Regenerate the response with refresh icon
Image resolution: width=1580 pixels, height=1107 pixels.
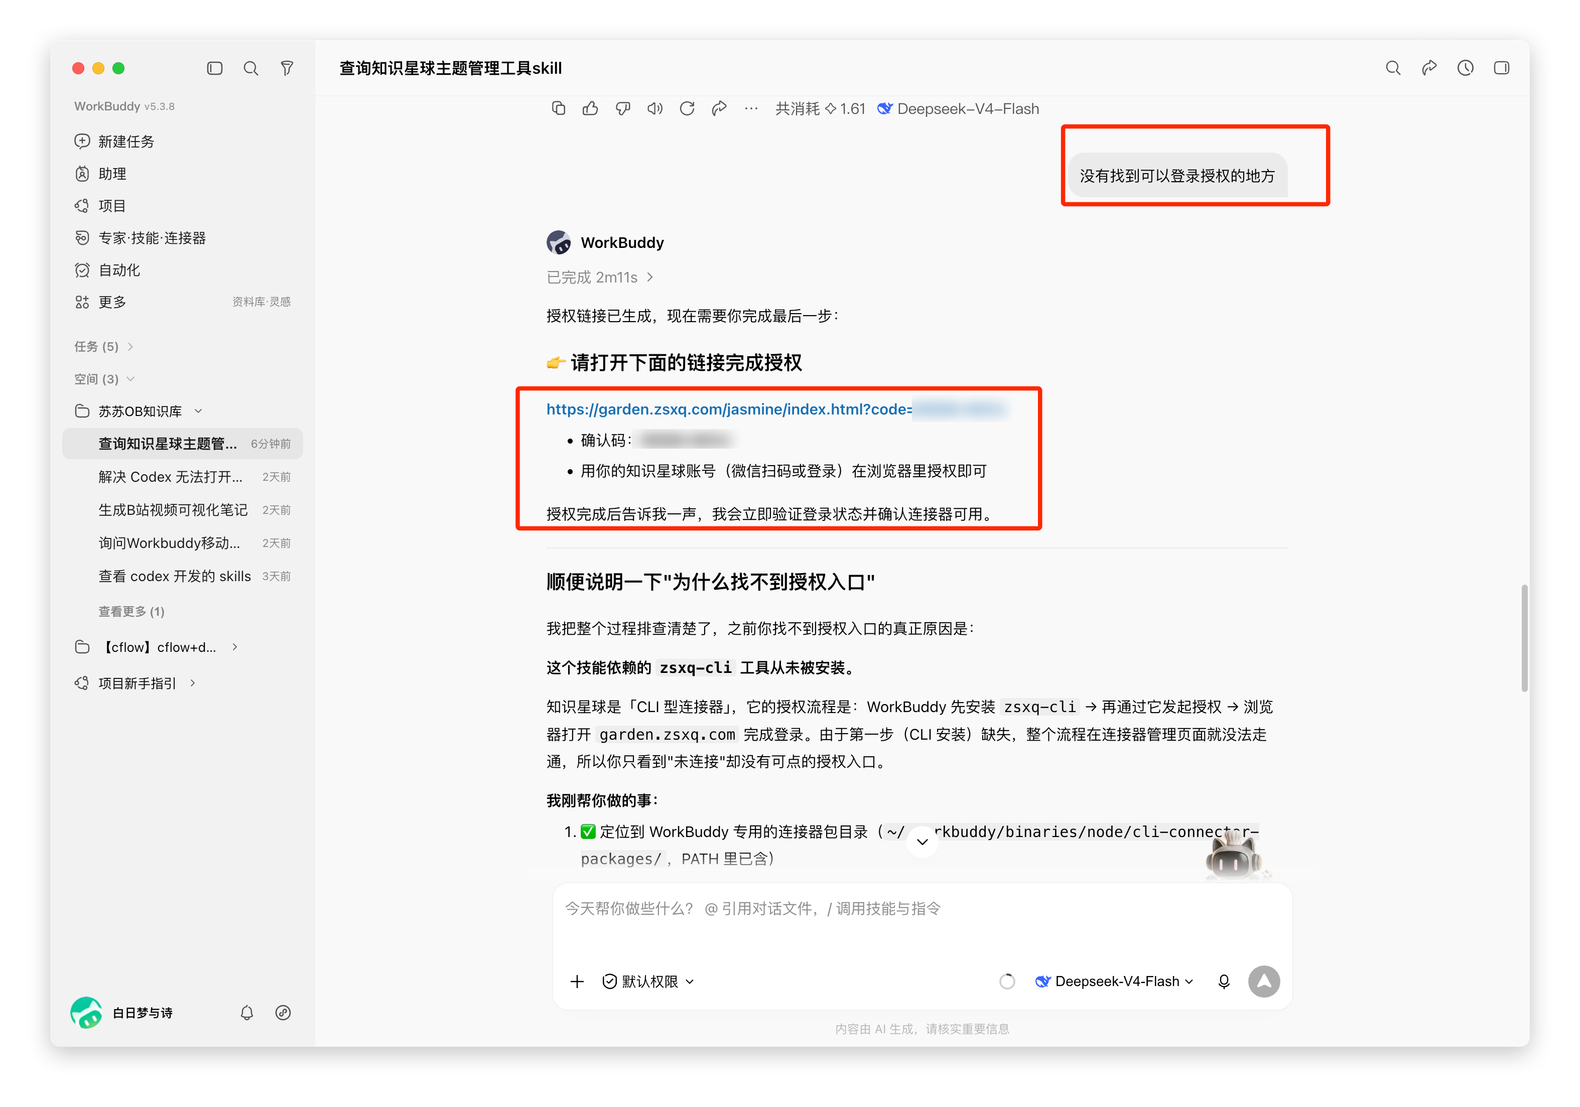coord(687,109)
